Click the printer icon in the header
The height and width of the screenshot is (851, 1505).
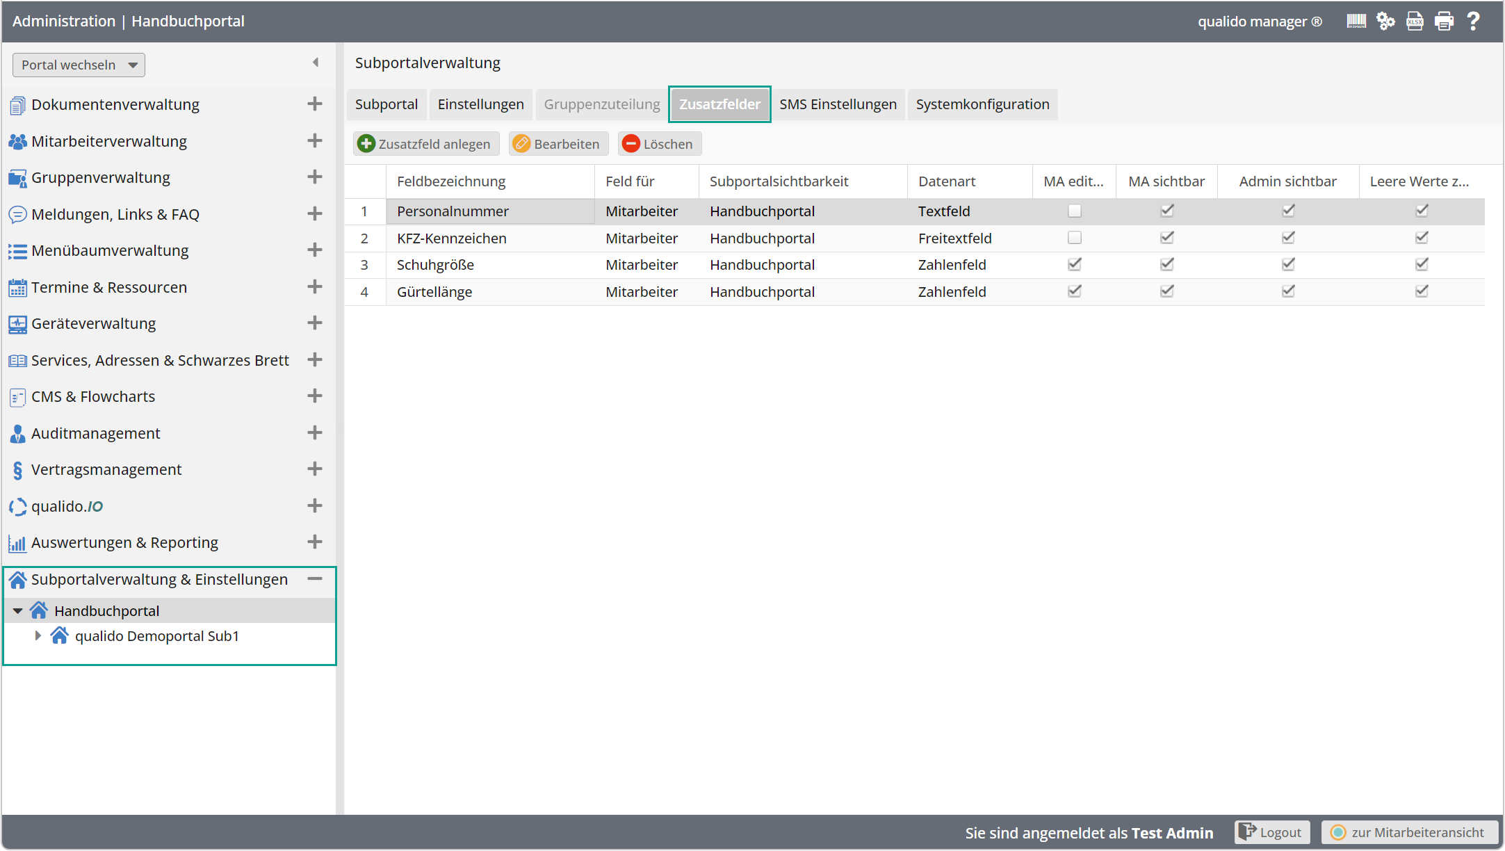point(1444,22)
